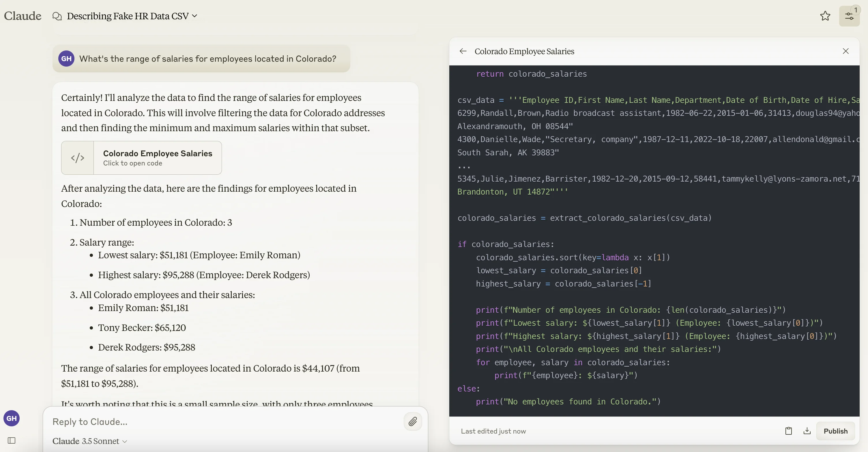Go back with artifact panel arrow
Screen dimensions: 868x452
(463, 51)
